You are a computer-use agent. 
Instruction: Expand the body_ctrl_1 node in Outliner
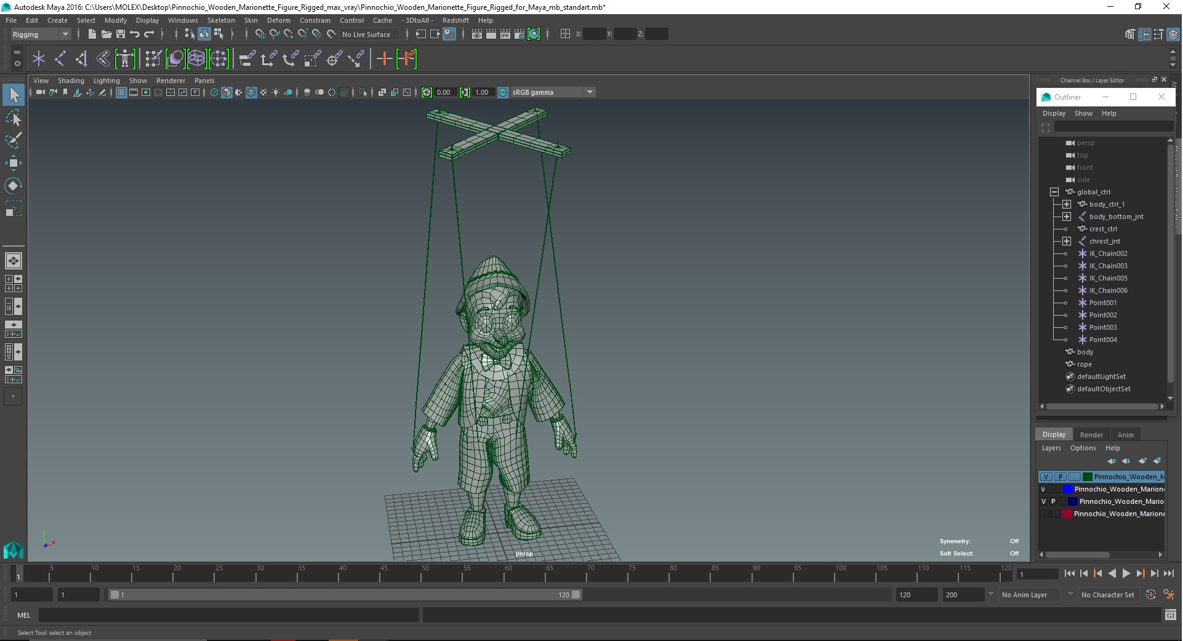tap(1067, 204)
